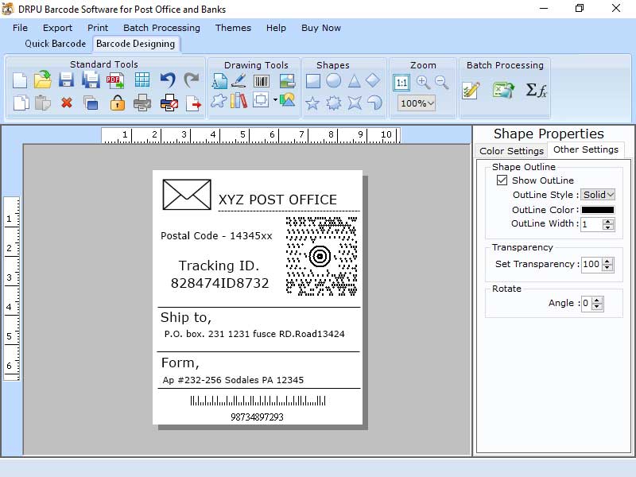Select the Undo icon in Standard Tools
Image resolution: width=636 pixels, height=477 pixels.
coord(167,79)
